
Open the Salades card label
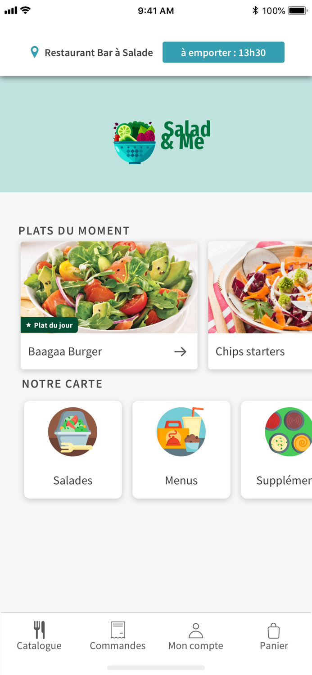(72, 480)
